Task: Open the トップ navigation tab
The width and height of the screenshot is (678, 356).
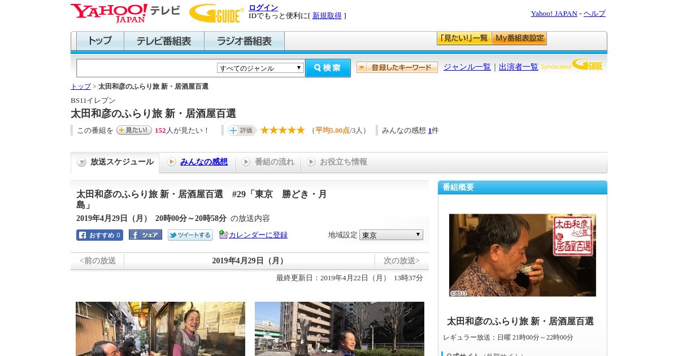Action: point(100,41)
